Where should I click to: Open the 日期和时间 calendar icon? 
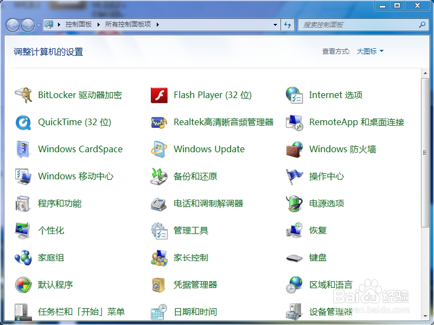pos(159,312)
